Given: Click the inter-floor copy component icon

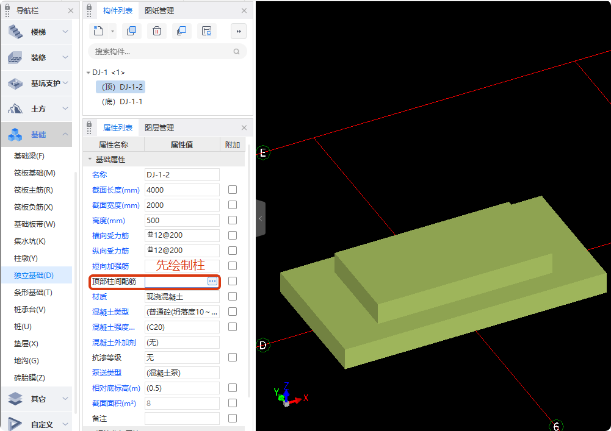Looking at the screenshot, I should point(181,30).
